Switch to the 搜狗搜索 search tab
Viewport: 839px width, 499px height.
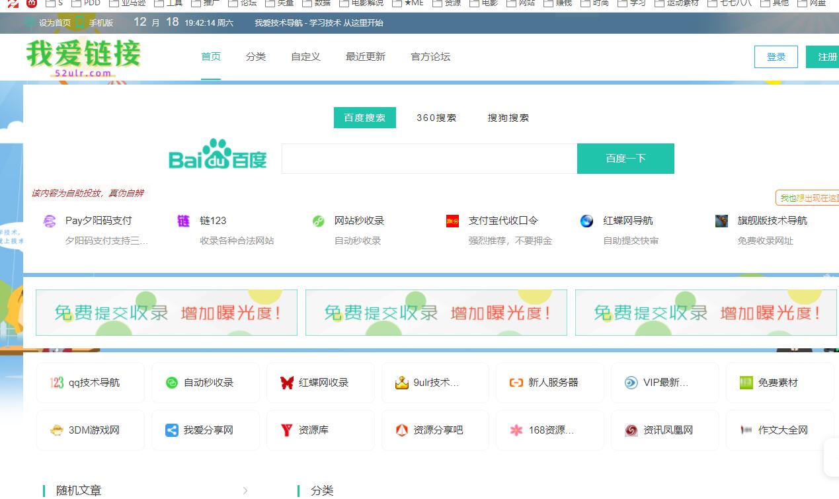click(x=508, y=118)
